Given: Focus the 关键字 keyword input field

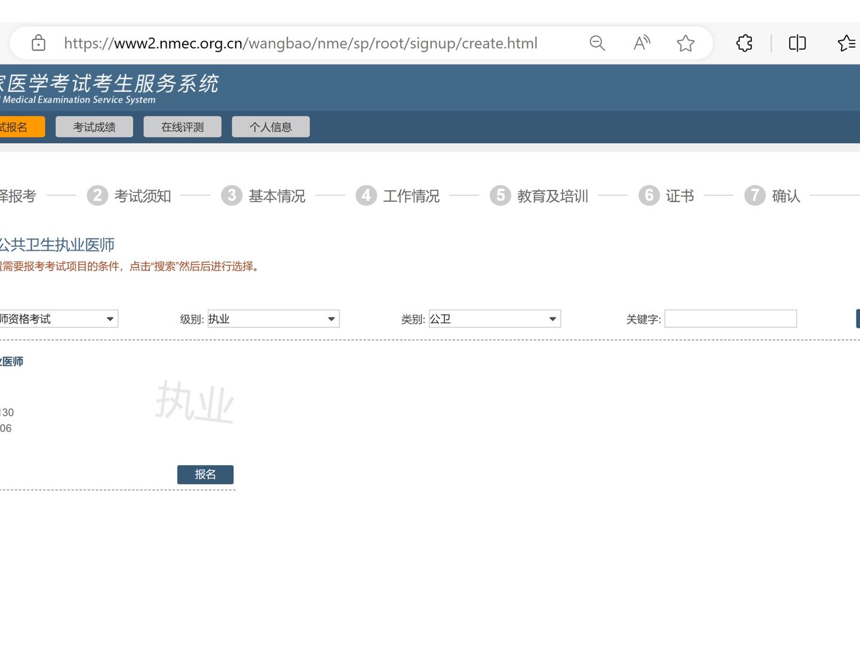Looking at the screenshot, I should click(x=730, y=319).
